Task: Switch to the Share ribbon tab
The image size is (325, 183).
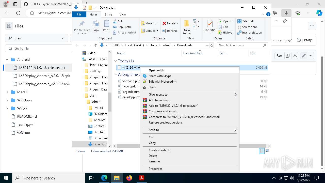Action: point(108,14)
